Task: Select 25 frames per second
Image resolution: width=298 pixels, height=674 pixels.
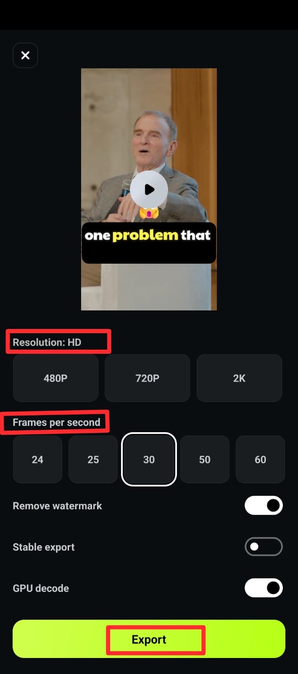Action: (93, 459)
